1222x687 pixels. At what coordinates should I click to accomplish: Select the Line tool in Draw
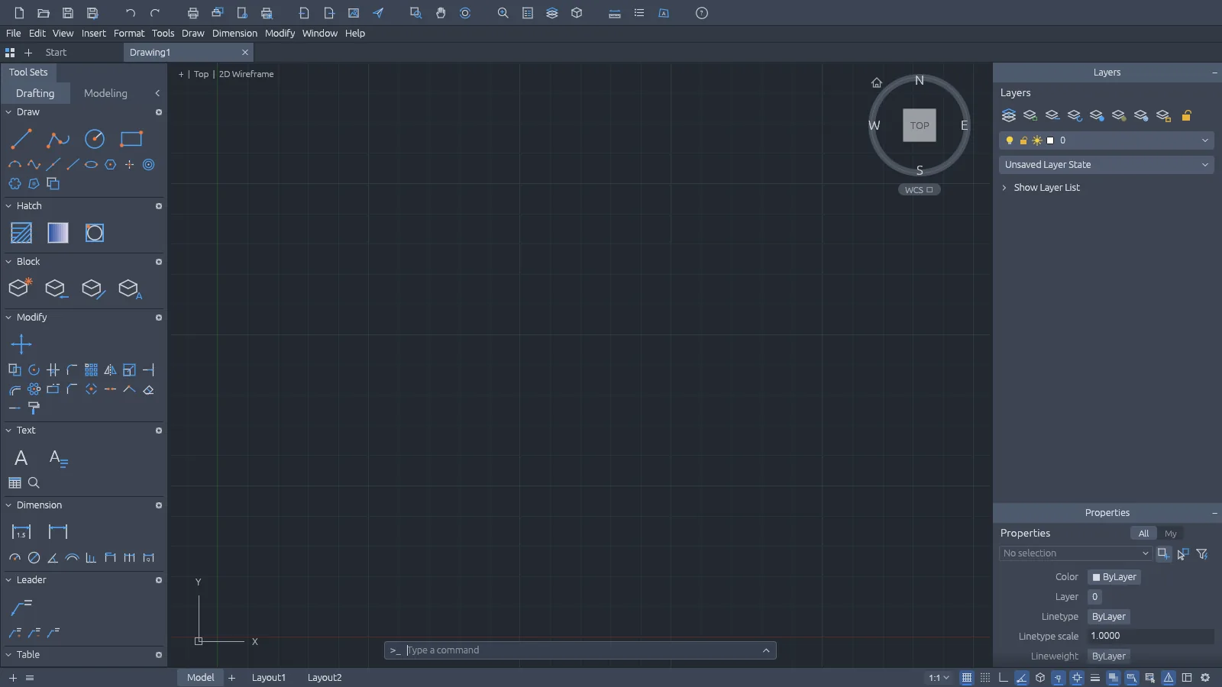pyautogui.click(x=21, y=139)
